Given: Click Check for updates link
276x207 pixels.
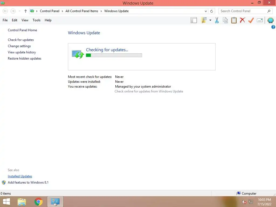Looking at the screenshot, I should pos(21,40).
